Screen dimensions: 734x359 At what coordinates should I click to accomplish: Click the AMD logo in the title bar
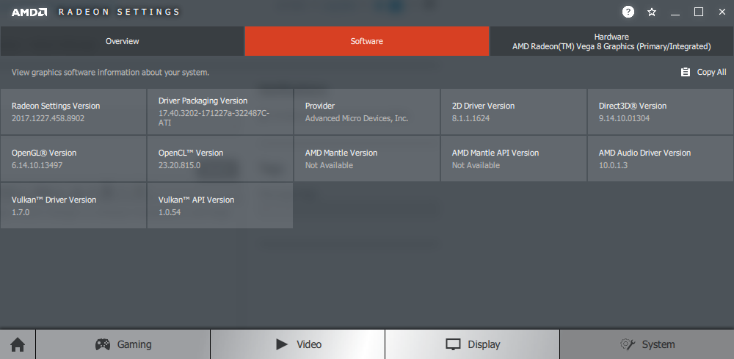[29, 12]
